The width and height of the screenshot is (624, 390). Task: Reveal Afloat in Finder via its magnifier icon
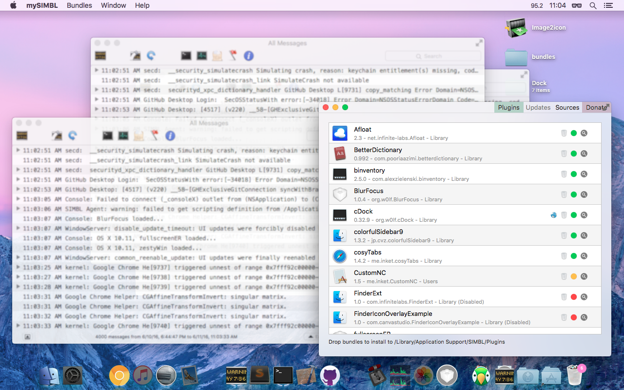584,133
